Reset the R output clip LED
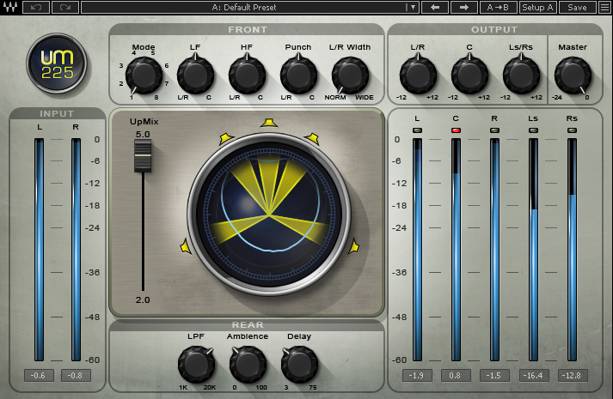This screenshot has width=613, height=399. coord(494,130)
